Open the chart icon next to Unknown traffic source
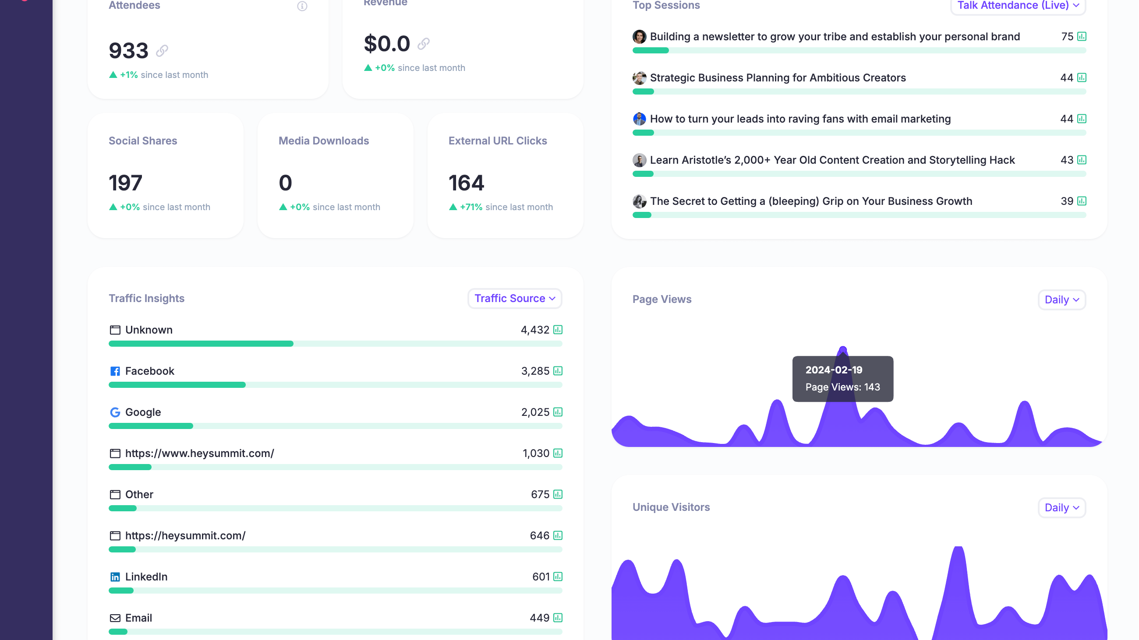The width and height of the screenshot is (1139, 640). click(x=558, y=330)
